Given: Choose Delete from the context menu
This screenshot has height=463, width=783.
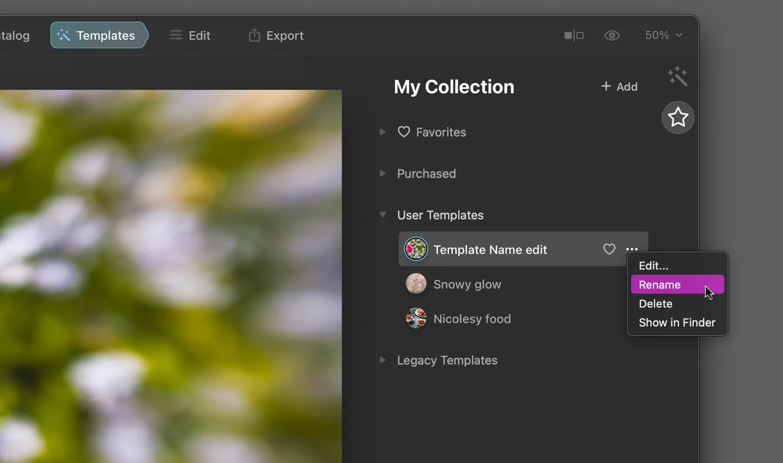Looking at the screenshot, I should click(x=655, y=304).
